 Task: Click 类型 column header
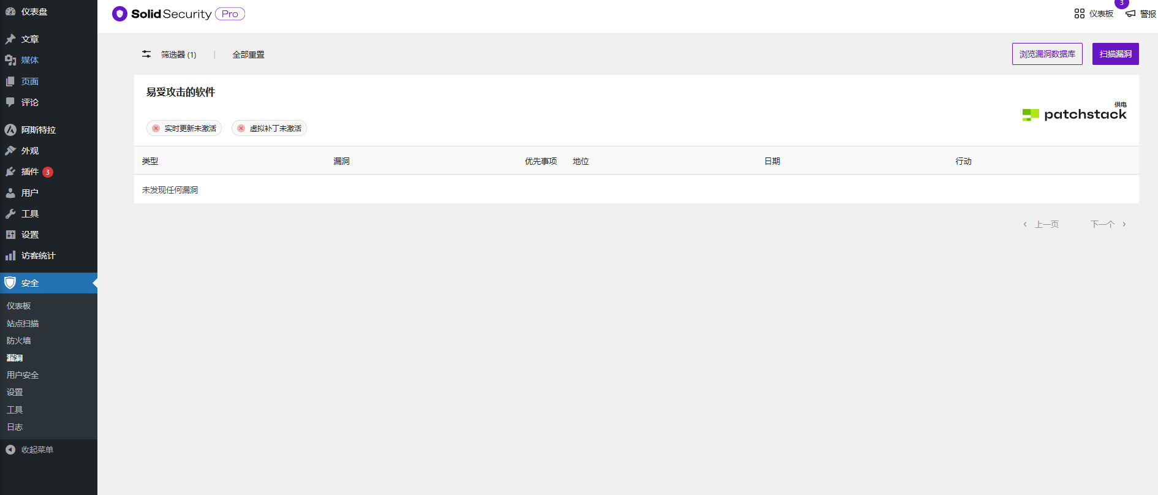(x=150, y=161)
